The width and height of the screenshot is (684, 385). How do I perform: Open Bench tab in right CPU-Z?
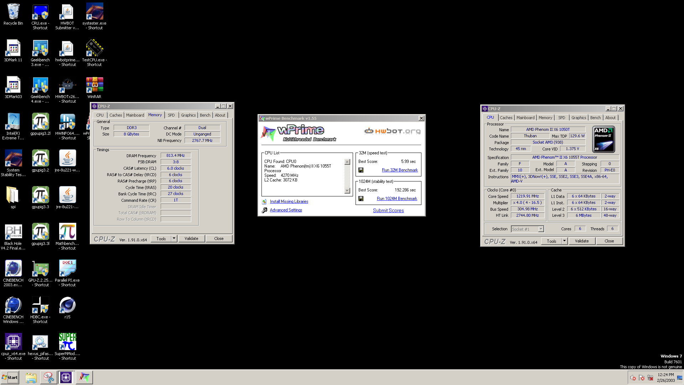click(595, 118)
